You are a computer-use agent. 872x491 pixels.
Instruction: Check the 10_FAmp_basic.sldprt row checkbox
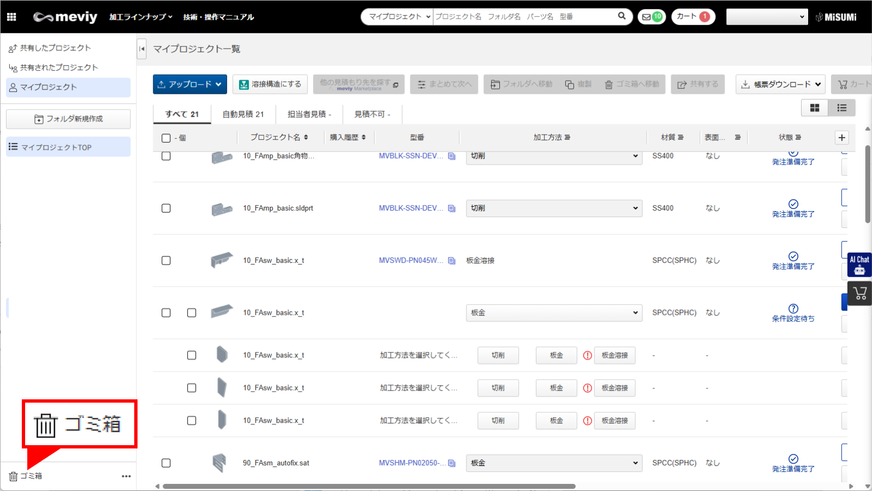[166, 208]
